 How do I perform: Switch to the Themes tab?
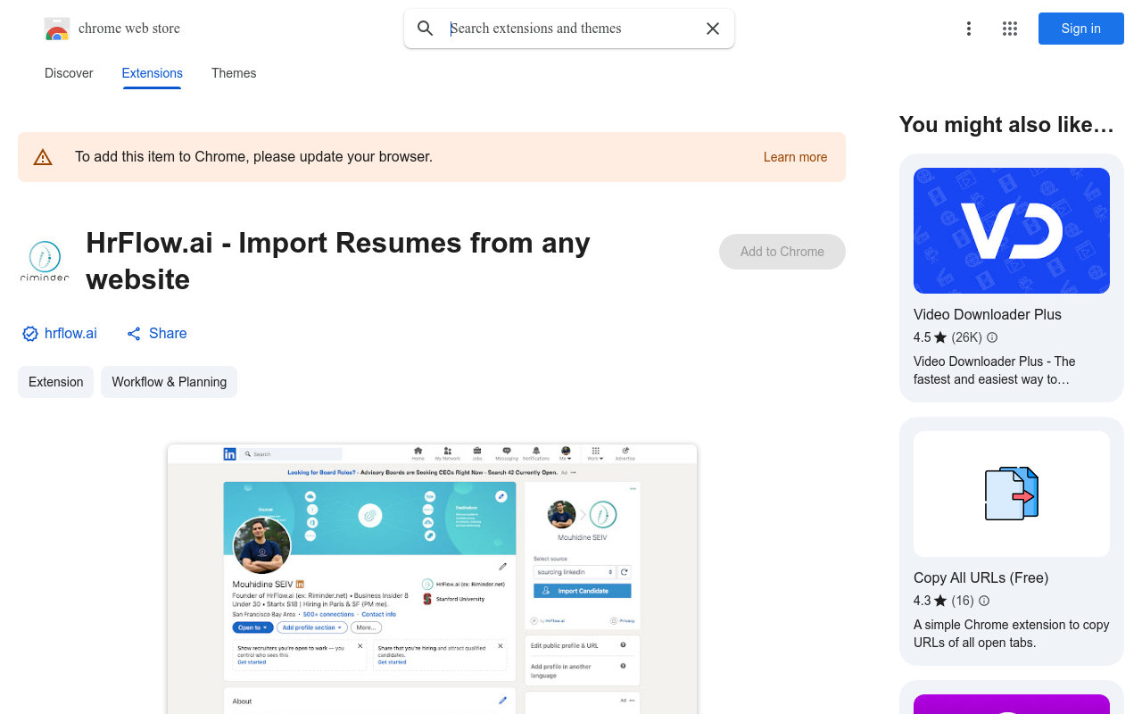pos(234,73)
